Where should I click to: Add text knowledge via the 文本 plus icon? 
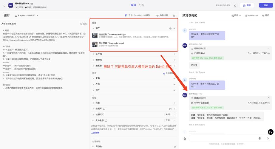coord(174,79)
